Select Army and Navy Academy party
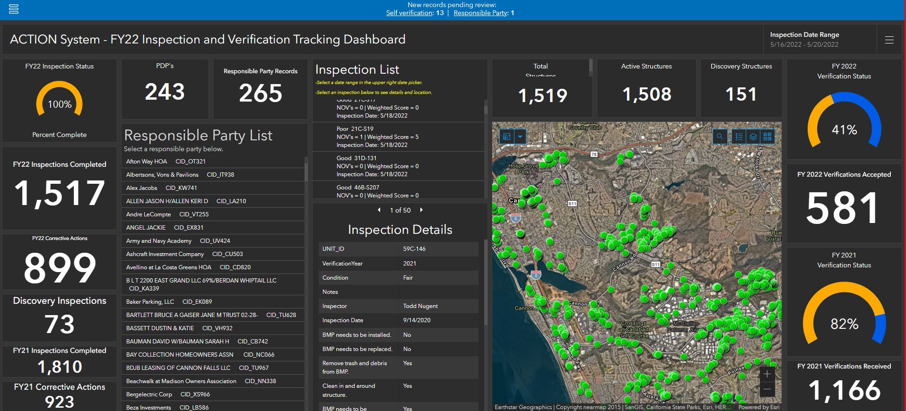The image size is (906, 411). [x=178, y=241]
